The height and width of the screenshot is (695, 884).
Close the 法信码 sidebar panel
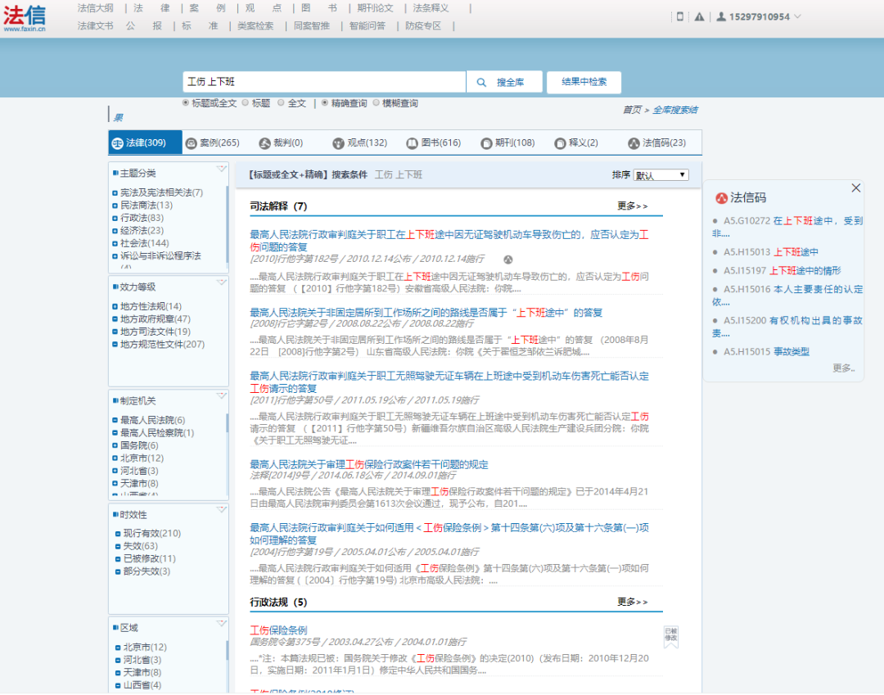(x=856, y=187)
